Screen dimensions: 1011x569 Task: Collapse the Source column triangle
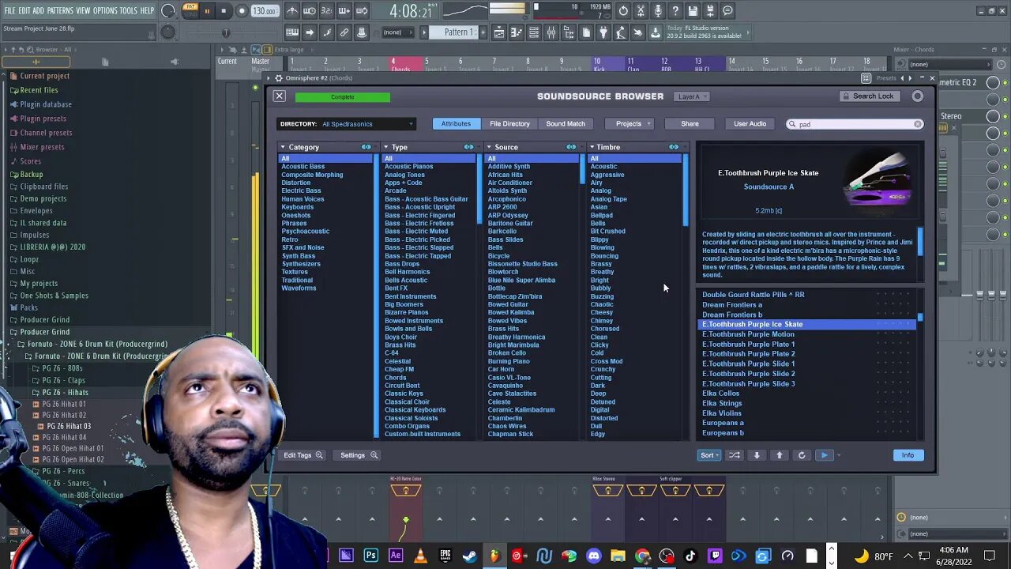[x=489, y=147]
